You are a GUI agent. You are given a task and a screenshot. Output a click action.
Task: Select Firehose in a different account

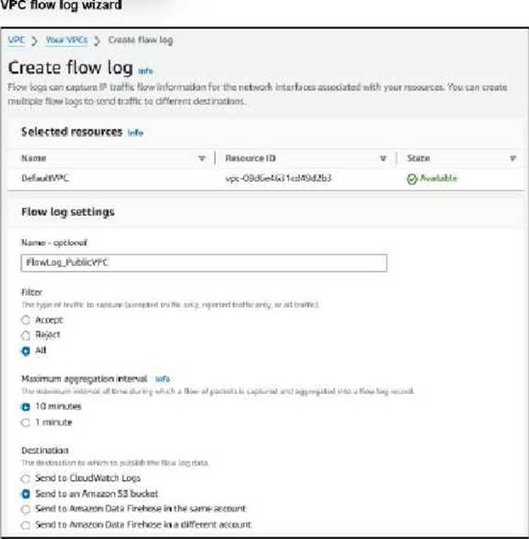pos(26,525)
